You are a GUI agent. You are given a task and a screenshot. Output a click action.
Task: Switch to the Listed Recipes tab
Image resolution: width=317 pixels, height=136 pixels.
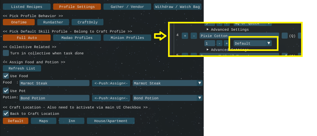tap(27, 7)
